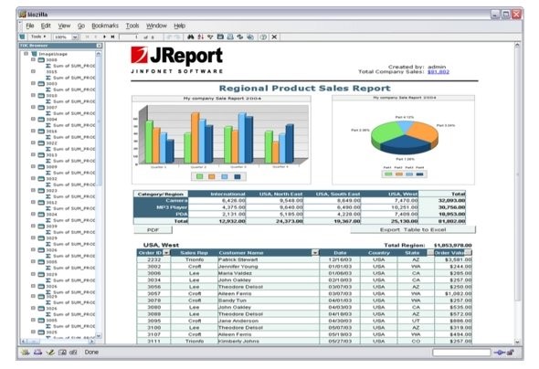Open the File menu
Viewport: 539px width, 369px height.
coord(30,26)
